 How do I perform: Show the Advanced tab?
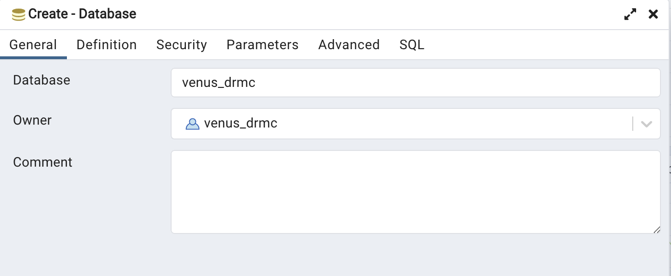pos(349,45)
